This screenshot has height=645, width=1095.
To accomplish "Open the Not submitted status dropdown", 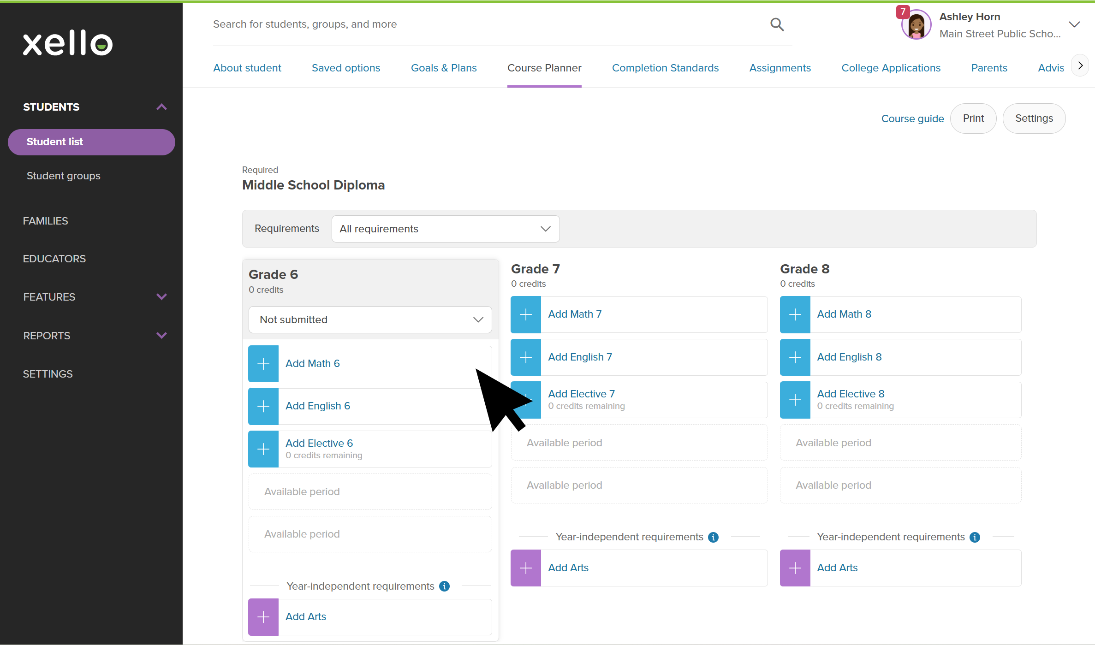I will 370,320.
